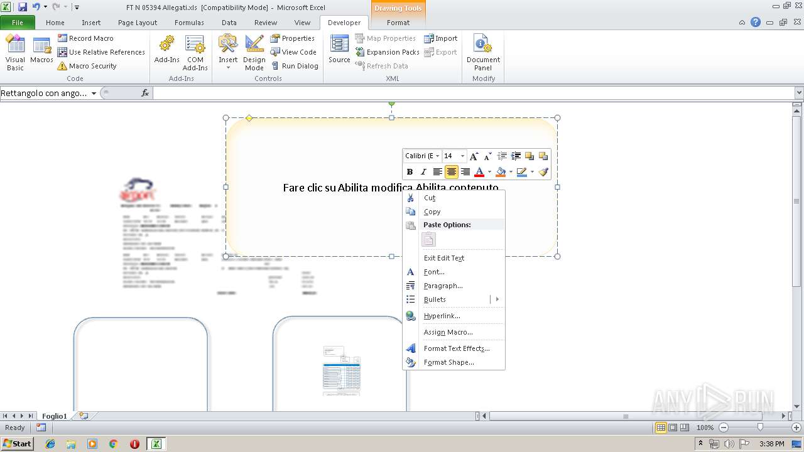Open COM Add-Ins
This screenshot has height=452, width=804.
coord(195,53)
